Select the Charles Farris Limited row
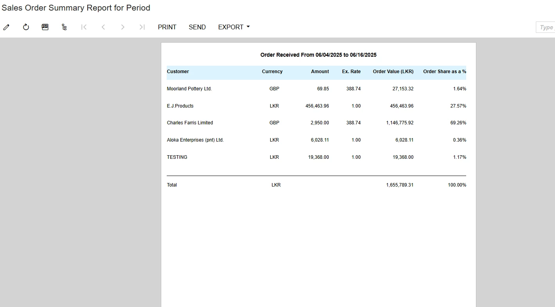 tap(190, 122)
